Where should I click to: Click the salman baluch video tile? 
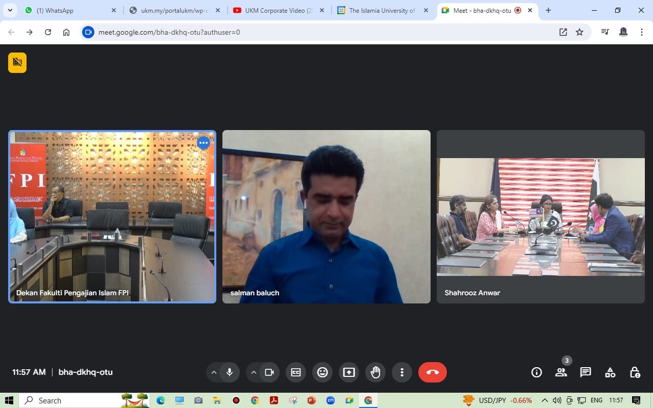click(x=326, y=217)
